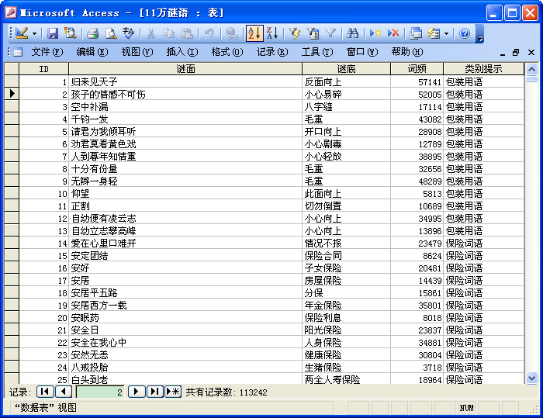The height and width of the screenshot is (418, 543).
Task: Open the 记录(R) menu
Action: coord(272,52)
